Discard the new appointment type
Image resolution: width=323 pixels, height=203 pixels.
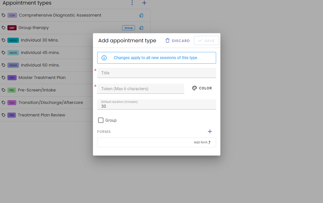[178, 41]
